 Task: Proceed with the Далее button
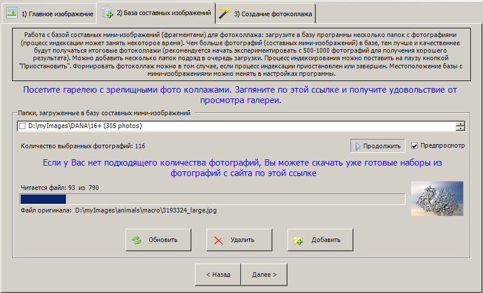tap(264, 274)
